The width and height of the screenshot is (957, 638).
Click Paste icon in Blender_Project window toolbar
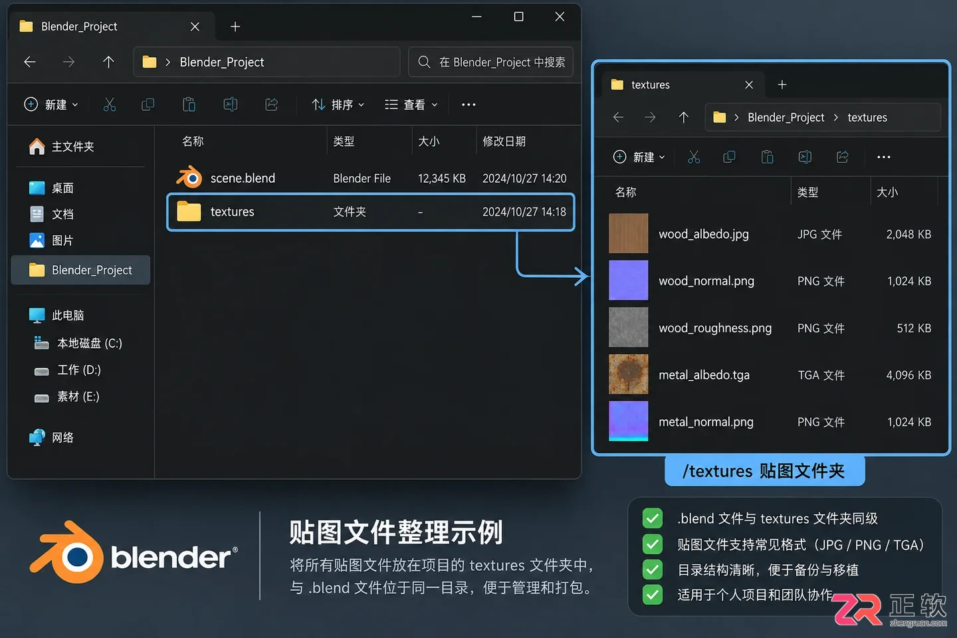[189, 104]
